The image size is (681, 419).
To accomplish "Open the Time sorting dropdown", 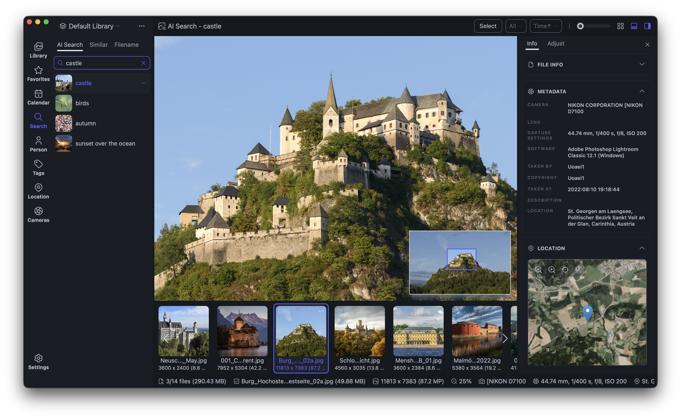I will click(x=546, y=26).
